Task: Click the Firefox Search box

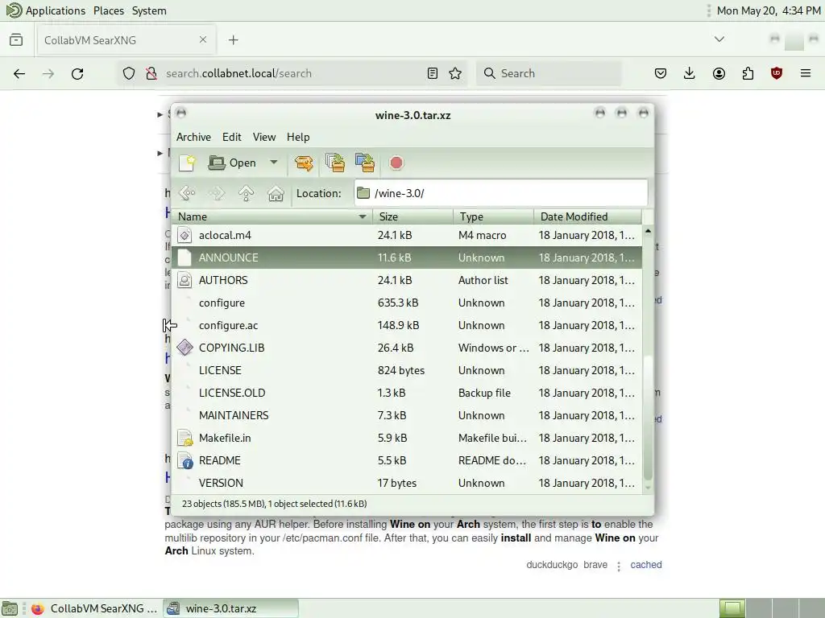Action: tap(549, 73)
